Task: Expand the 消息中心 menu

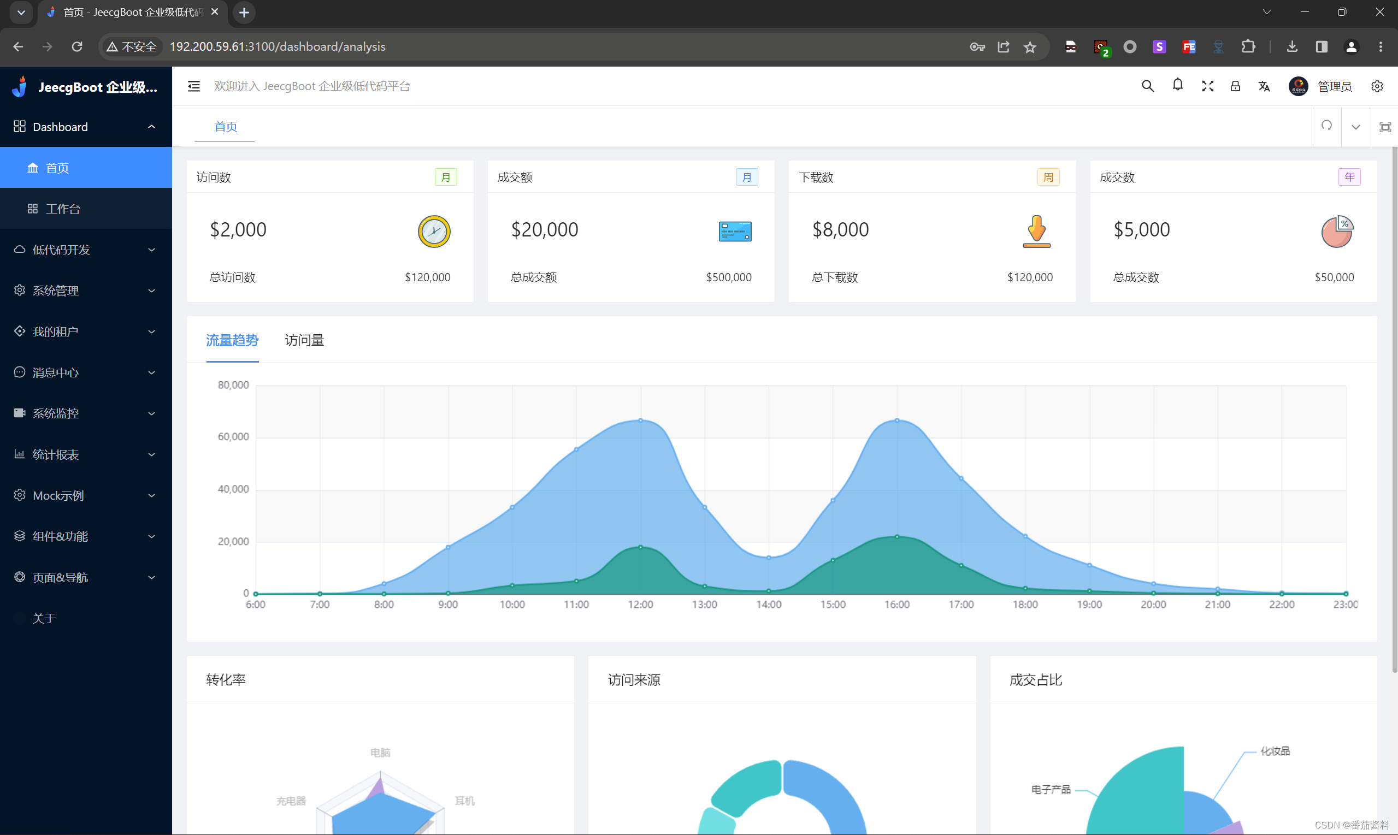Action: [86, 372]
